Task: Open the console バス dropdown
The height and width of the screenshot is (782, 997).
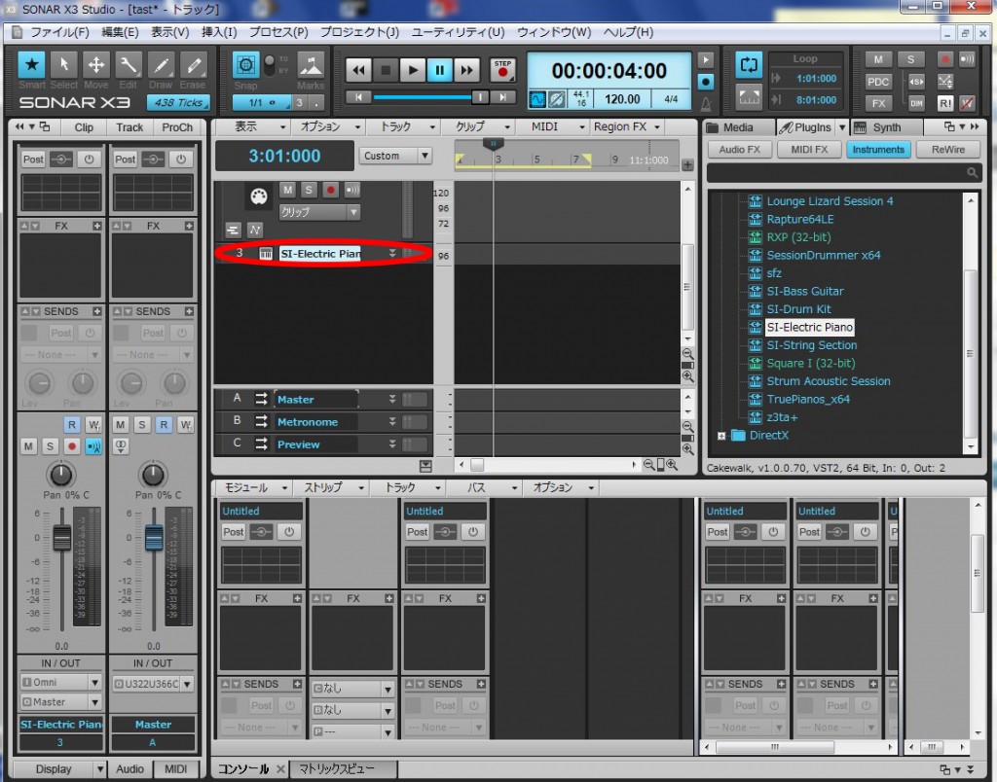Action: [x=484, y=487]
